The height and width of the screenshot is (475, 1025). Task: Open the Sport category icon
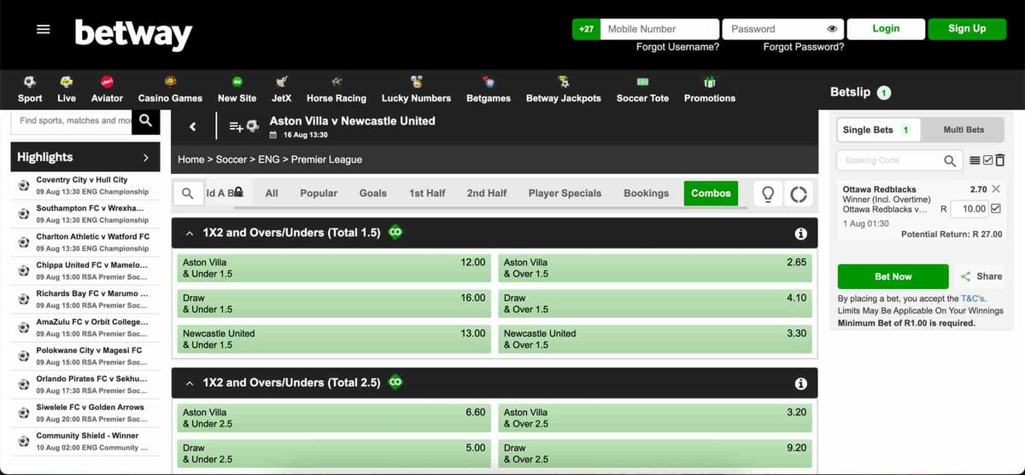pos(30,82)
